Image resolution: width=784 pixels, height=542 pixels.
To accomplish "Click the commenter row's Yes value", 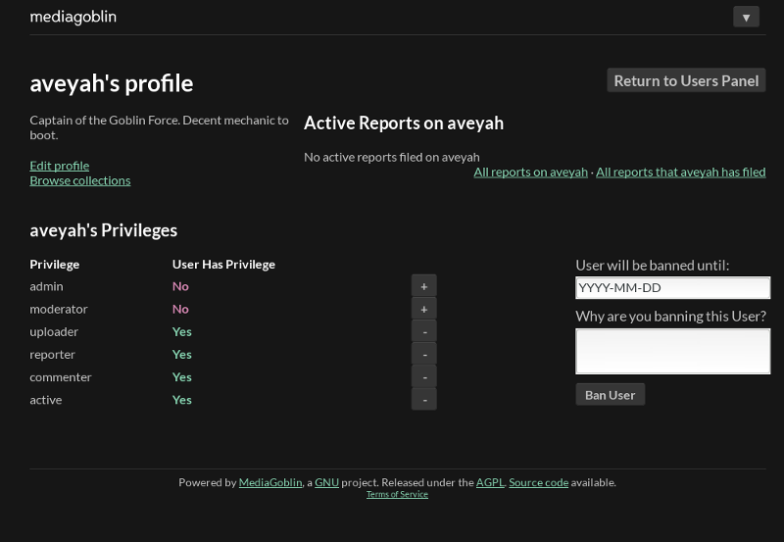I will pyautogui.click(x=182, y=377).
